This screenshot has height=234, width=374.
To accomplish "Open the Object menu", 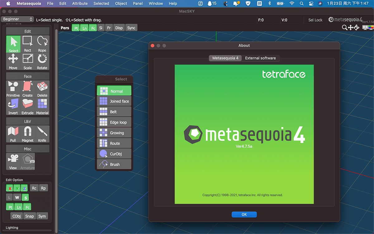I will [121, 3].
